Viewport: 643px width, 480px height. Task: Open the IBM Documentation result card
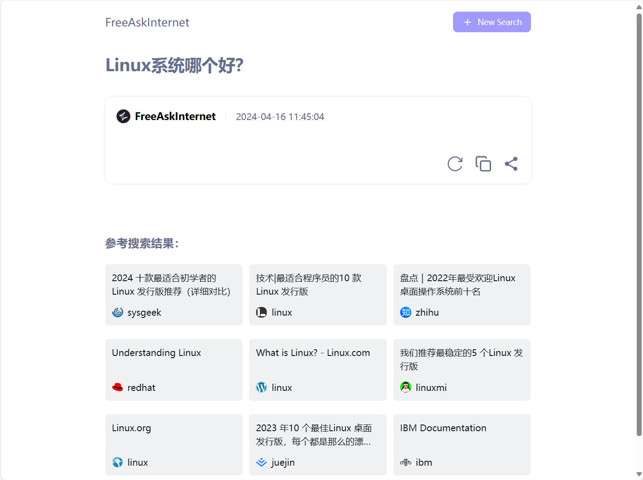click(462, 444)
